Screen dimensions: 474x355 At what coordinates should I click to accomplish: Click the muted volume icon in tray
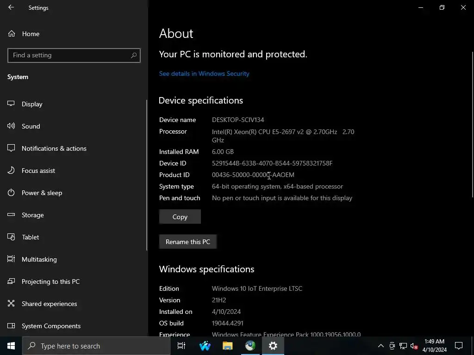pos(414,346)
